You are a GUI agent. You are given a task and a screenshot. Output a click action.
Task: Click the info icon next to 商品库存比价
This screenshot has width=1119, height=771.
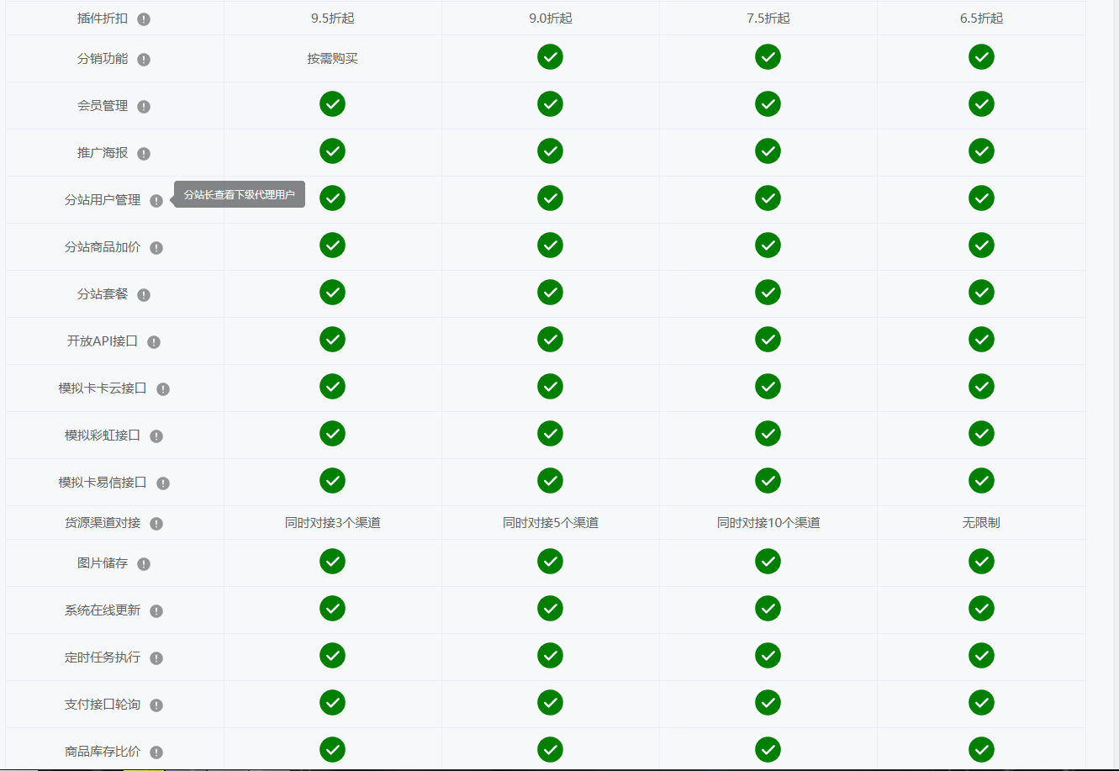pyautogui.click(x=156, y=753)
